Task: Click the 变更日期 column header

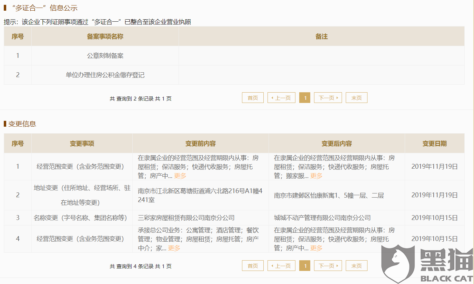Action: (x=434, y=143)
